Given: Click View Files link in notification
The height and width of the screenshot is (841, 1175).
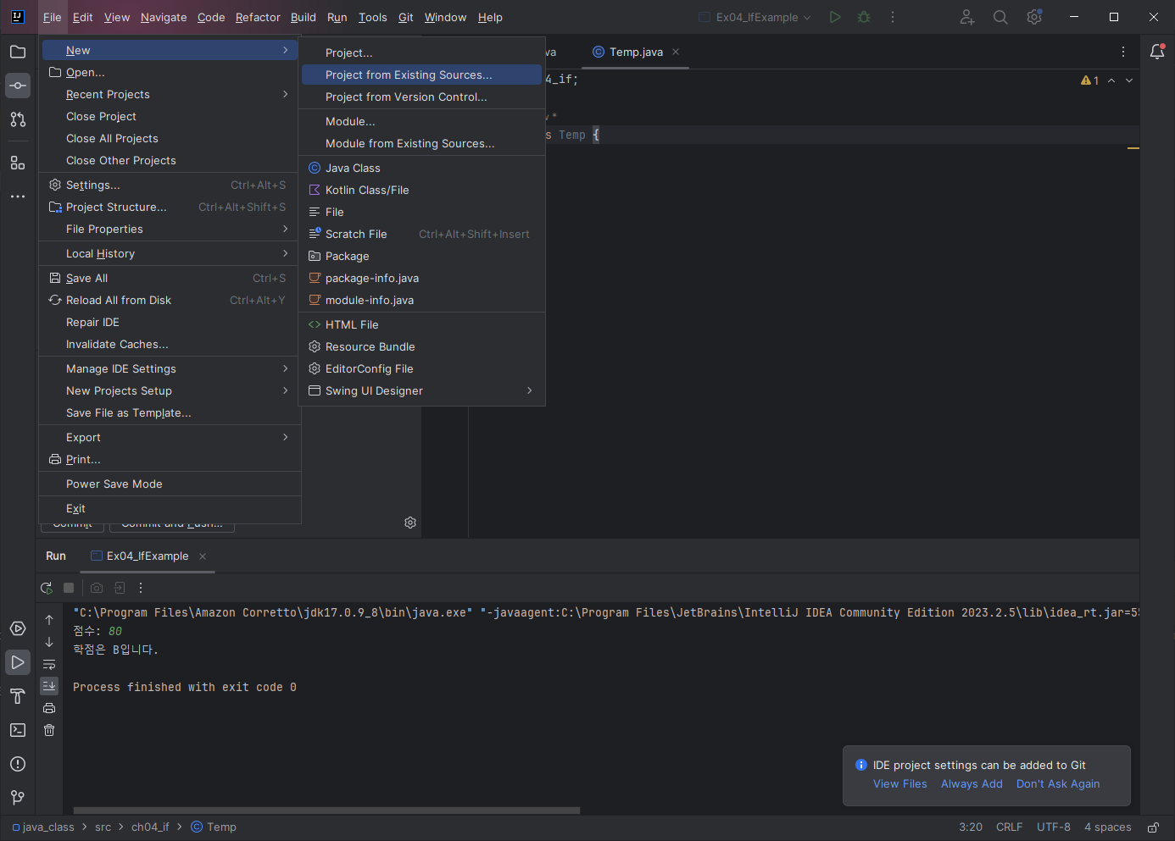Looking at the screenshot, I should tap(899, 784).
